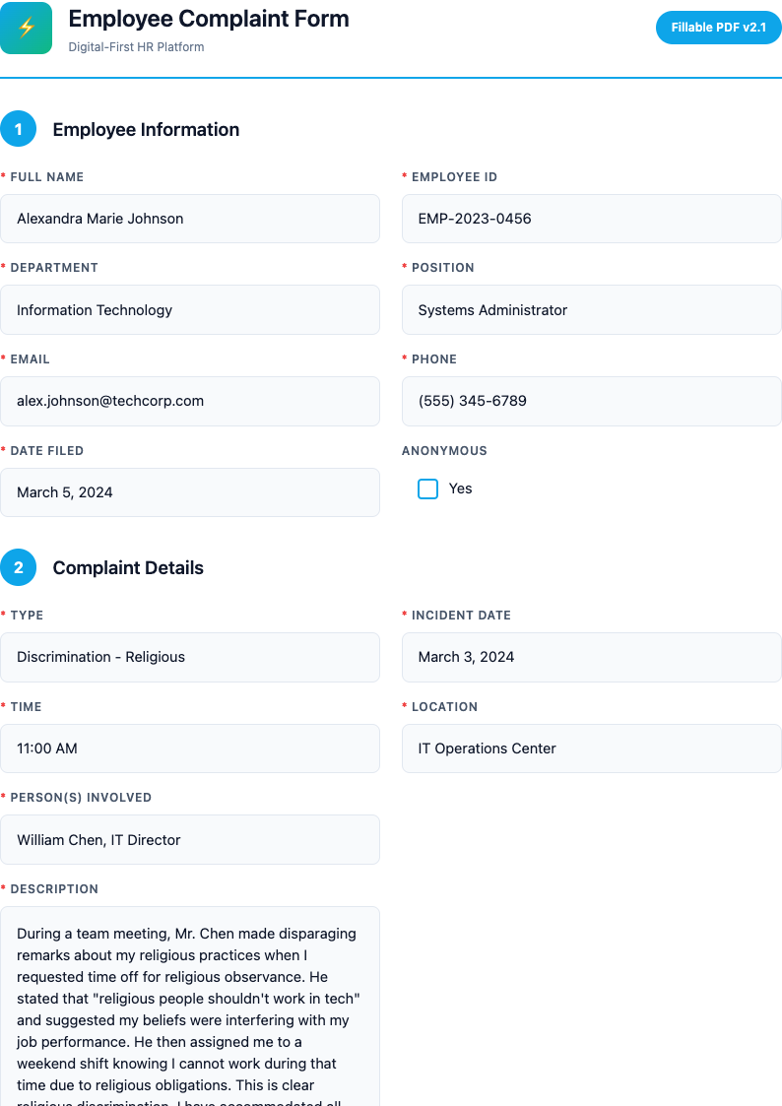The width and height of the screenshot is (782, 1106).
Task: Click the Phone number field
Action: click(x=591, y=401)
